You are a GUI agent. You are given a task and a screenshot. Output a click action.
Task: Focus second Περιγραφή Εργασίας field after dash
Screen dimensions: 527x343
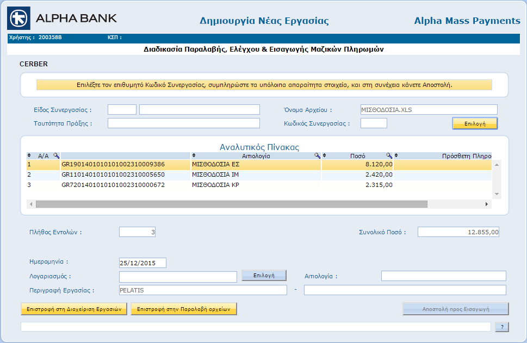[405, 290]
